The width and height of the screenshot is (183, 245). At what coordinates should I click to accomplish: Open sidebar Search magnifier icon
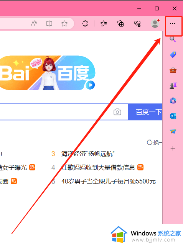tap(173, 39)
